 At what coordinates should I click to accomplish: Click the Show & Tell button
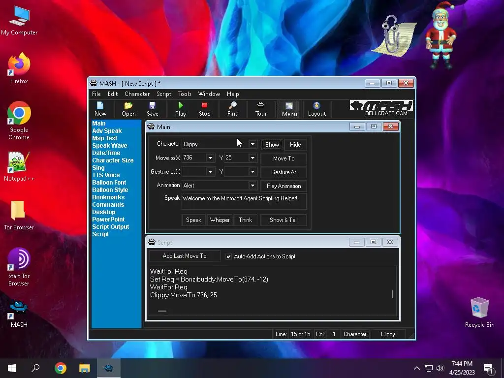click(283, 220)
